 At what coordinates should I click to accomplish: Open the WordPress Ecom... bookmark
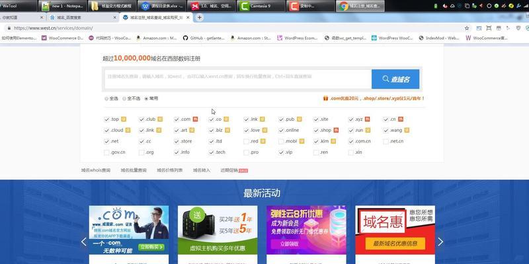(x=298, y=38)
